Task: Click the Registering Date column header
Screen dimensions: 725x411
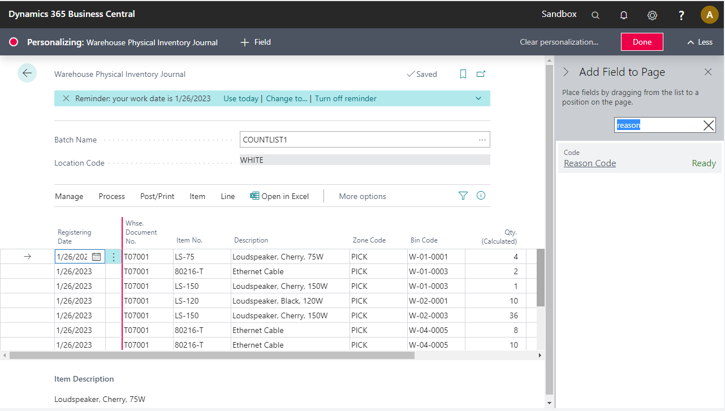Action: pyautogui.click(x=74, y=236)
